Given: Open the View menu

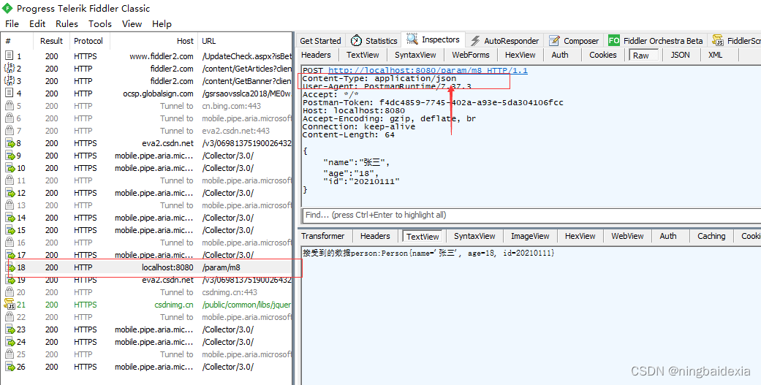Looking at the screenshot, I should tap(132, 24).
